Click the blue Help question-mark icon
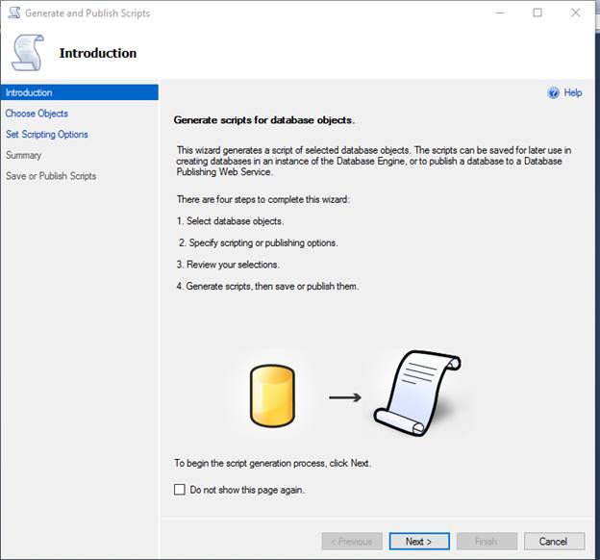The width and height of the screenshot is (600, 560). coord(553,92)
